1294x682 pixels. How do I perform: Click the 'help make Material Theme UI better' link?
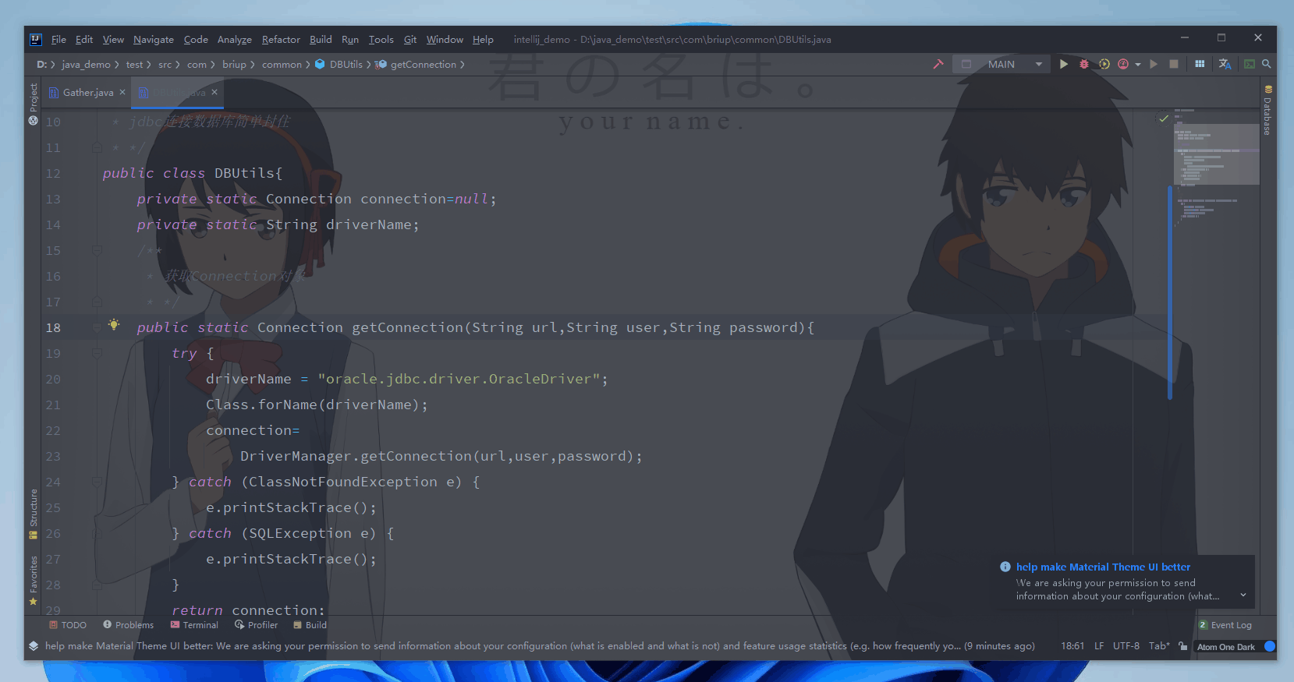click(x=1103, y=567)
